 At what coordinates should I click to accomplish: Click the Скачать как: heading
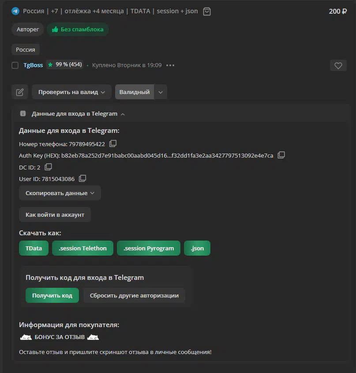coord(40,233)
